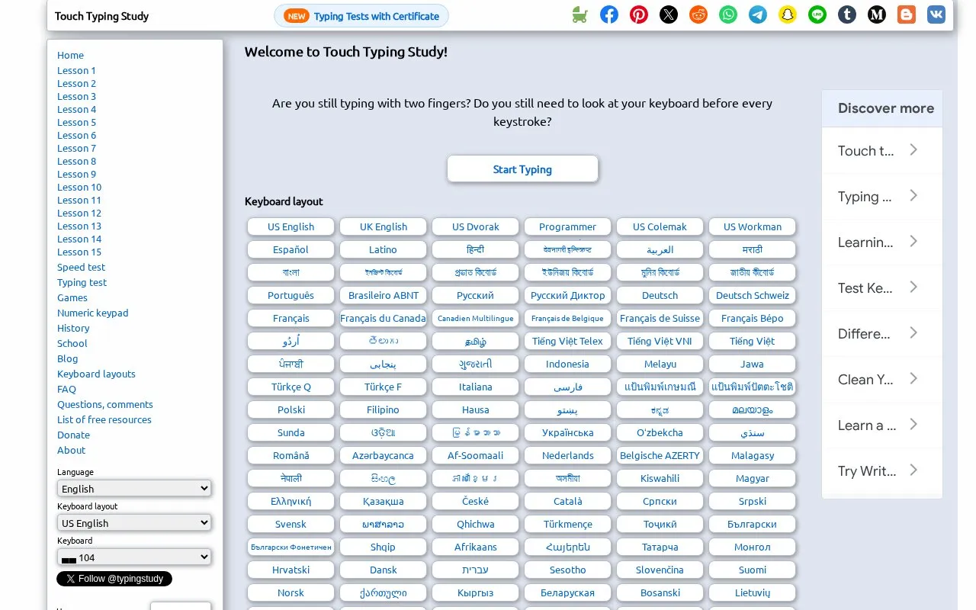This screenshot has width=976, height=610.
Task: Share the page via WhatsApp
Action: click(x=728, y=14)
